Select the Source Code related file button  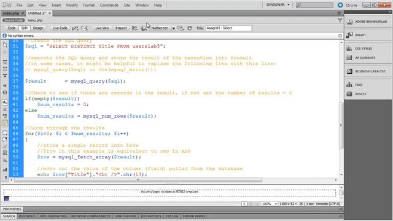tap(14, 20)
